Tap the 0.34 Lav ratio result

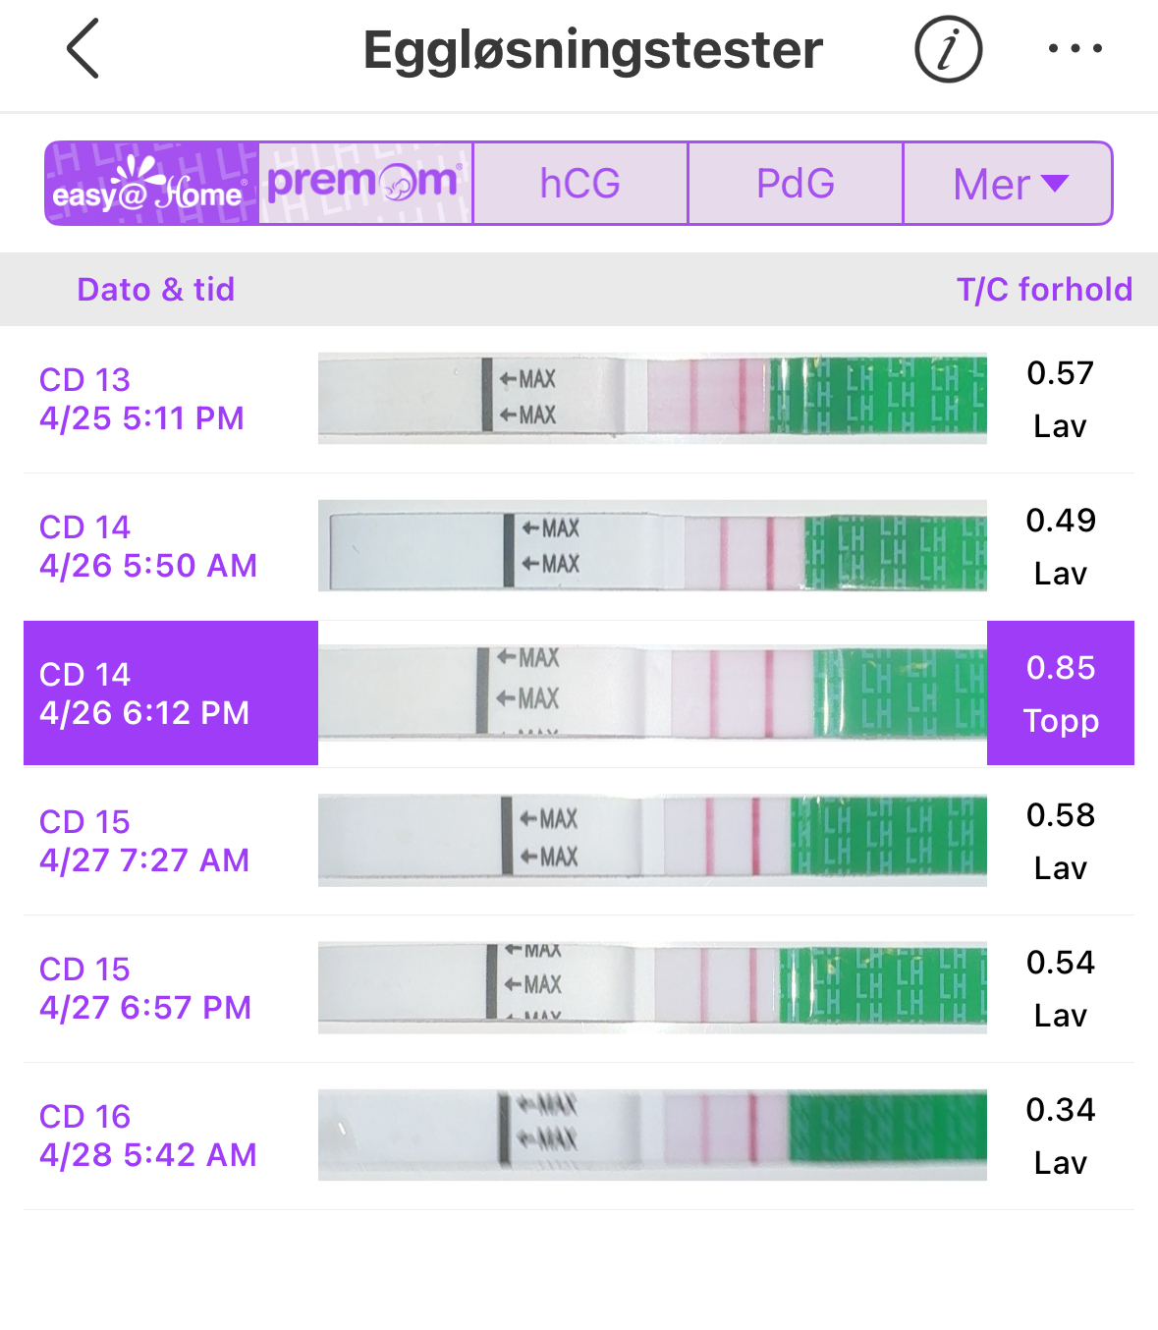[1061, 1136]
